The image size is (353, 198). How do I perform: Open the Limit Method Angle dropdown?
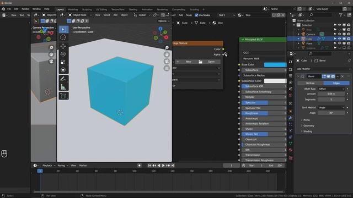pyautogui.click(x=331, y=108)
